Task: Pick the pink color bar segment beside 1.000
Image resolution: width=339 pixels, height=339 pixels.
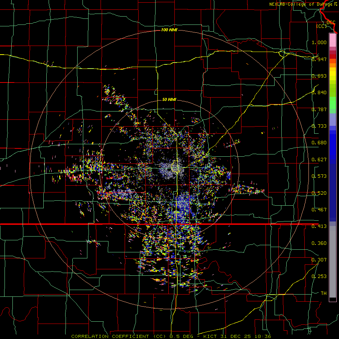Action: tap(333, 40)
